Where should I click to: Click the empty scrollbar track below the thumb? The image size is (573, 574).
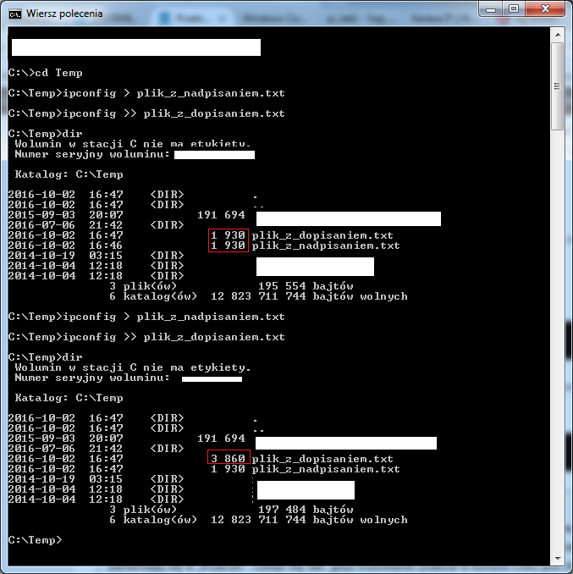(x=558, y=339)
